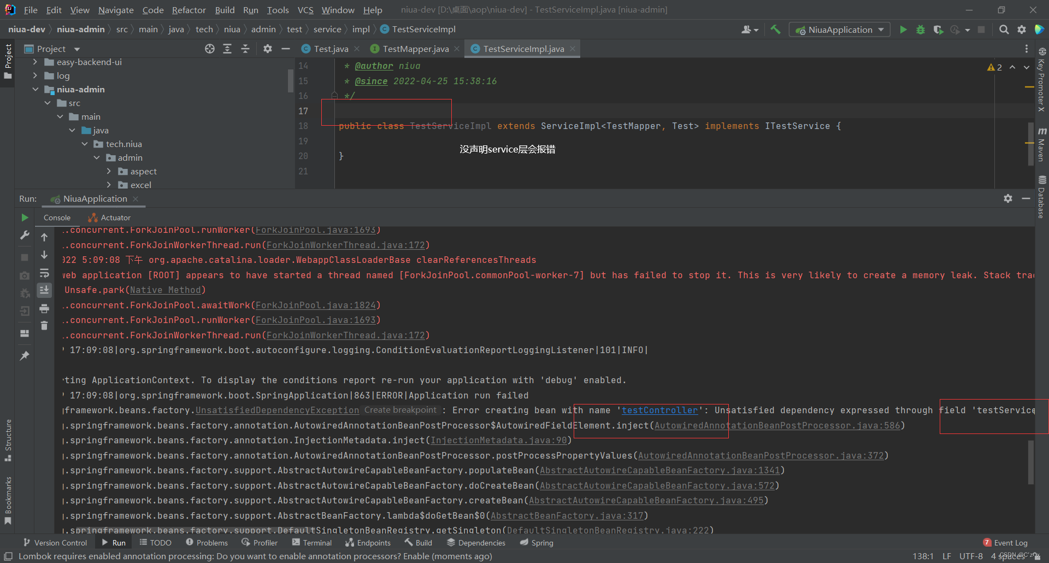Open Project panel options gear

coord(267,49)
